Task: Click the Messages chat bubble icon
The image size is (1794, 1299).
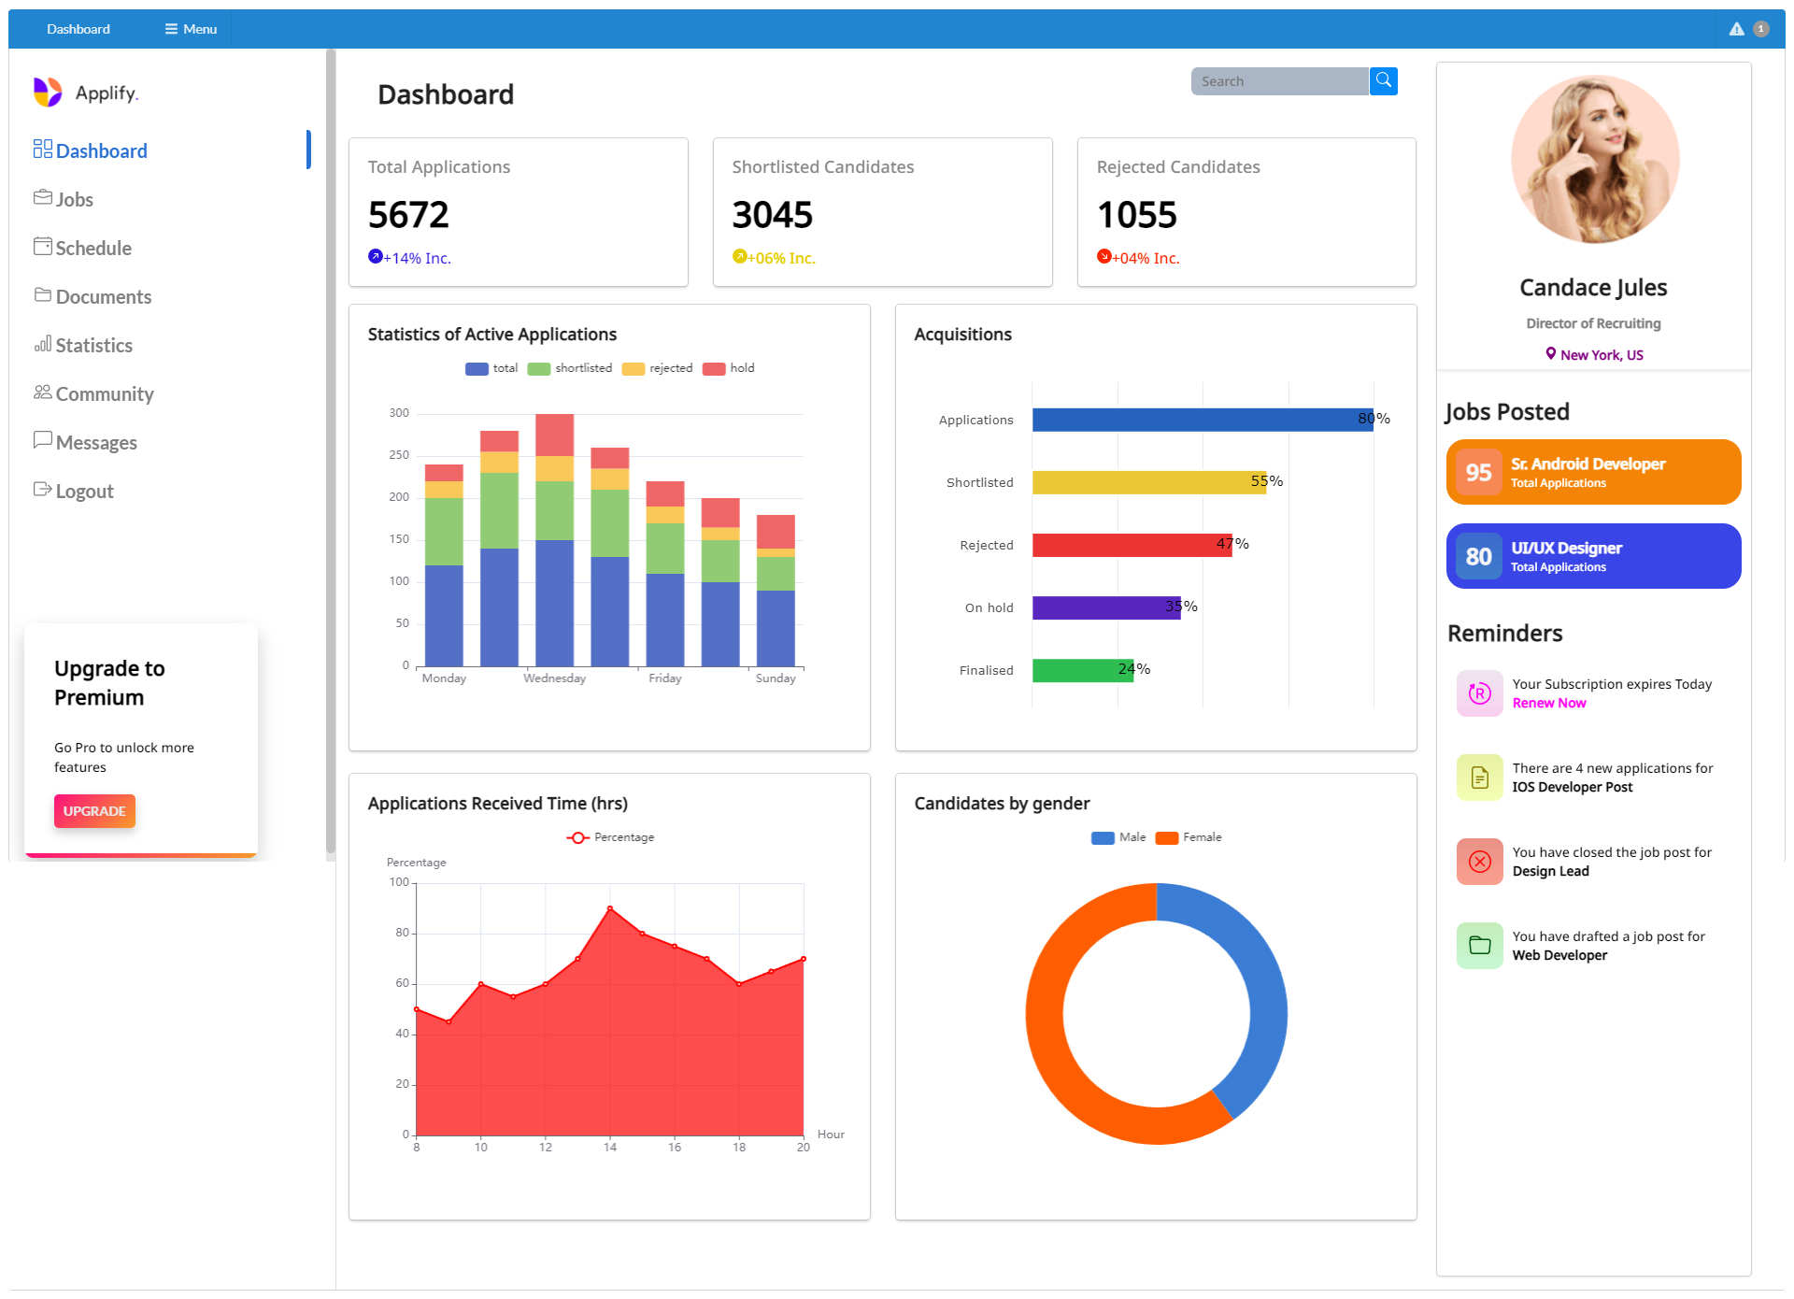Action: (x=43, y=440)
